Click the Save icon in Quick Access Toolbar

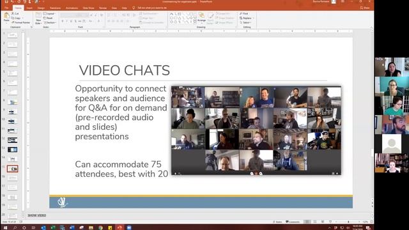tap(6, 1)
